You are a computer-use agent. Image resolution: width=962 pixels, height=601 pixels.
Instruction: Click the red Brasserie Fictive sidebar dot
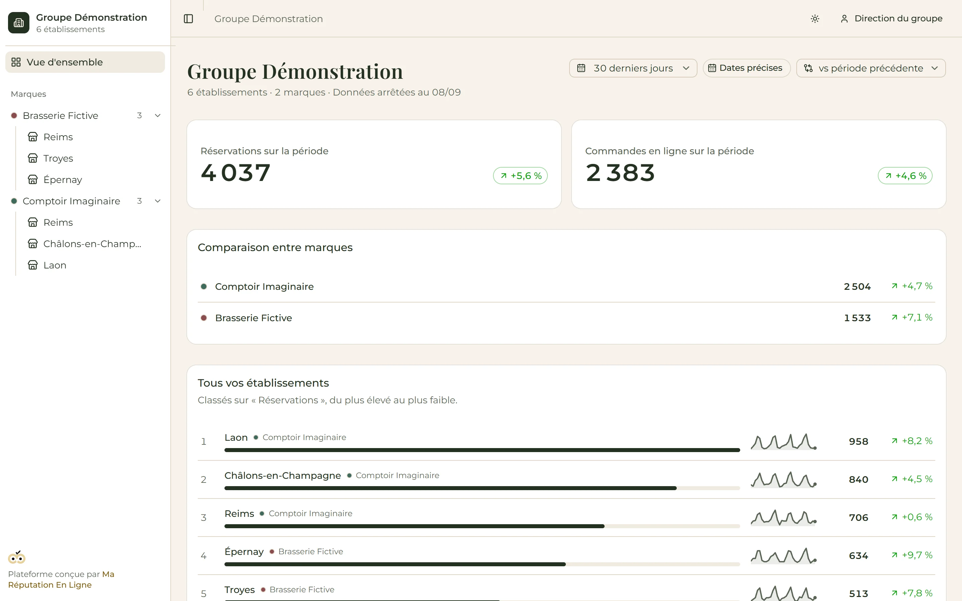coord(14,116)
